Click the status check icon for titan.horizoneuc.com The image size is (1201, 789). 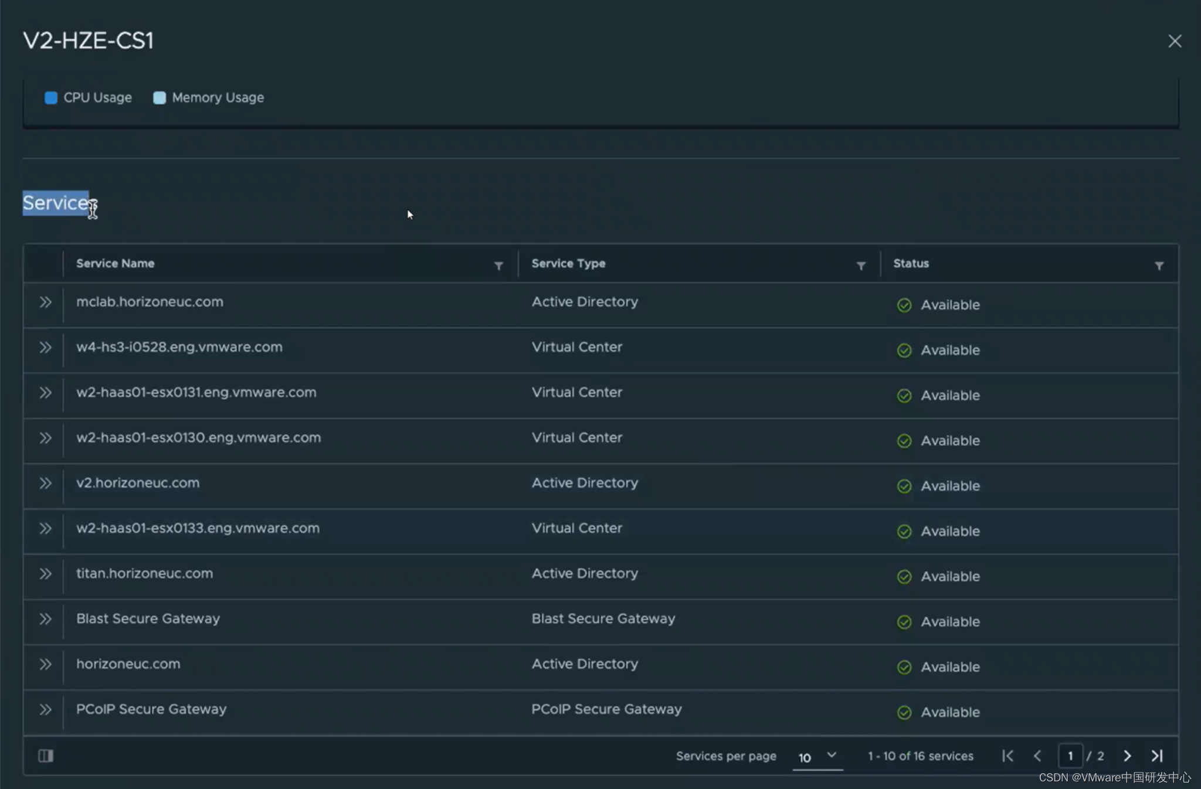point(904,577)
